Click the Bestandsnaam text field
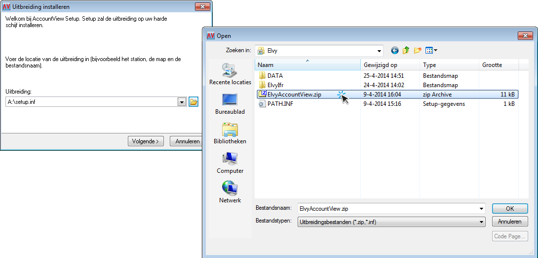Image resolution: width=538 pixels, height=258 pixels. 387,208
